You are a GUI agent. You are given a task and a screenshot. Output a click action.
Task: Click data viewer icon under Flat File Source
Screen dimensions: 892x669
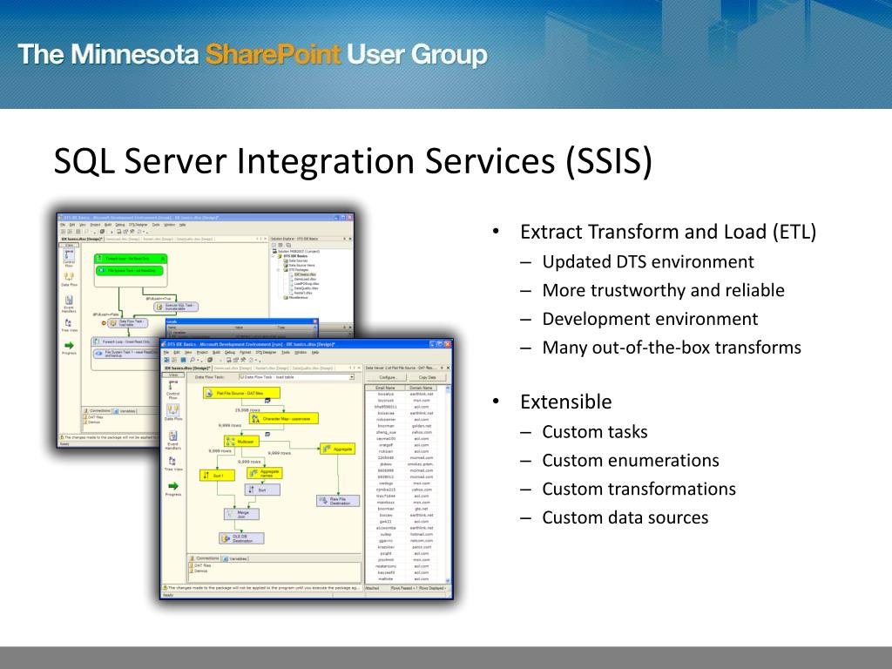tap(267, 401)
